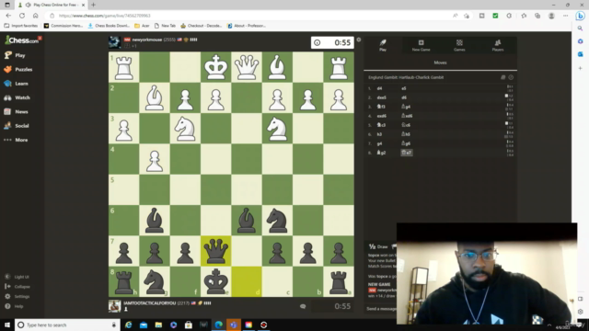
Task: Open IAMTOOTACTICALFORYOU player profile name
Action: click(149, 303)
